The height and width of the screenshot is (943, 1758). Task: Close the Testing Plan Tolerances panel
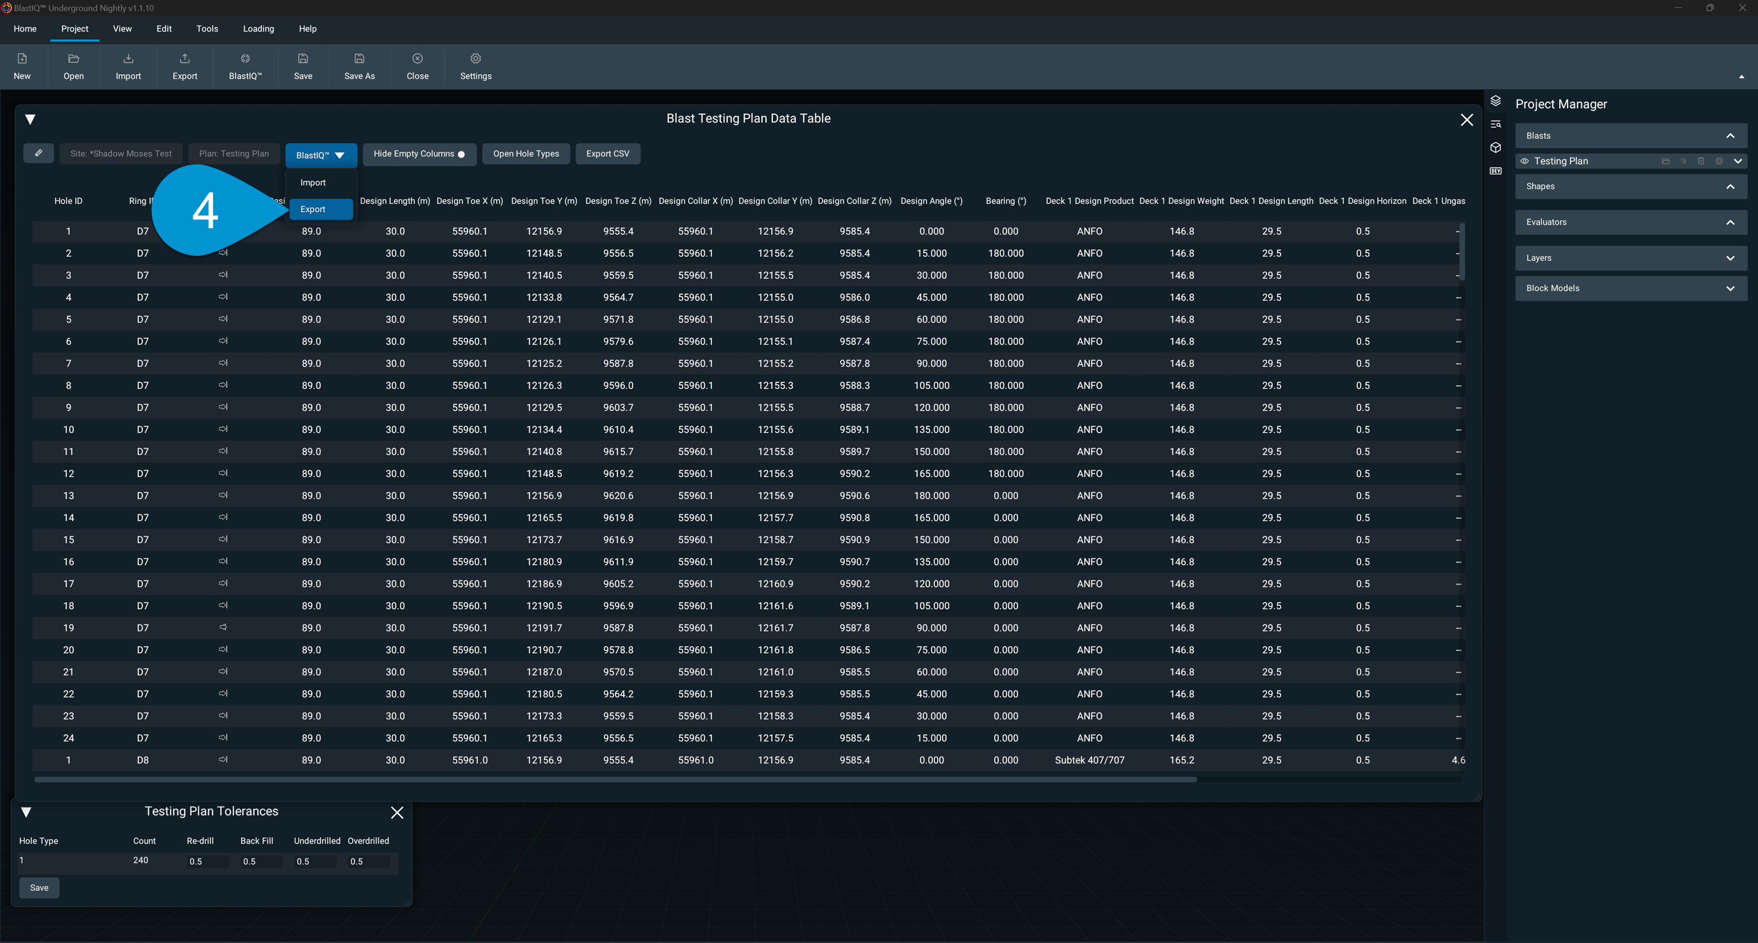pos(397,813)
